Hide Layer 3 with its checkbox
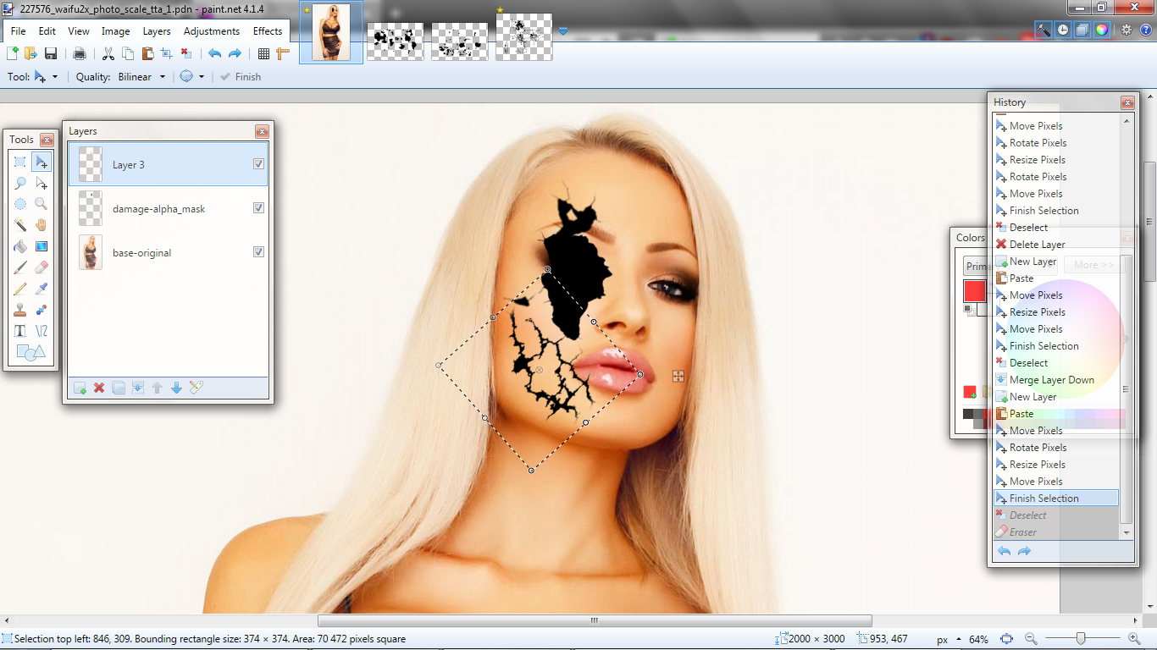The height and width of the screenshot is (650, 1157). coord(258,164)
